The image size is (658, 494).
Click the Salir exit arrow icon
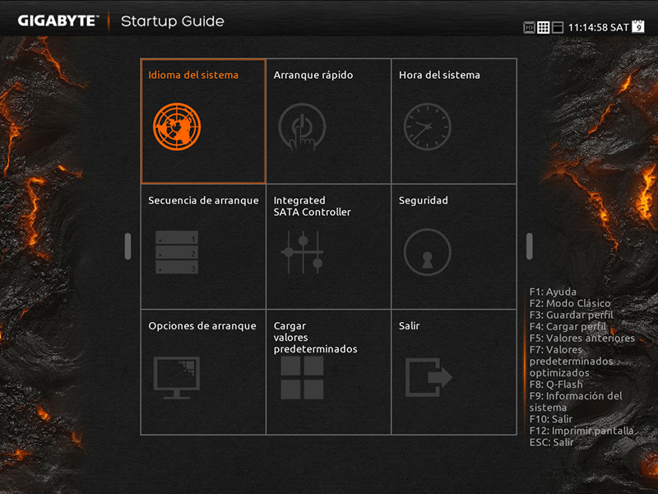429,377
